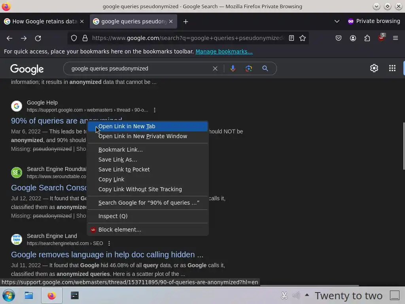Image resolution: width=405 pixels, height=304 pixels.
Task: Open the Google apps grid
Action: coord(392,68)
